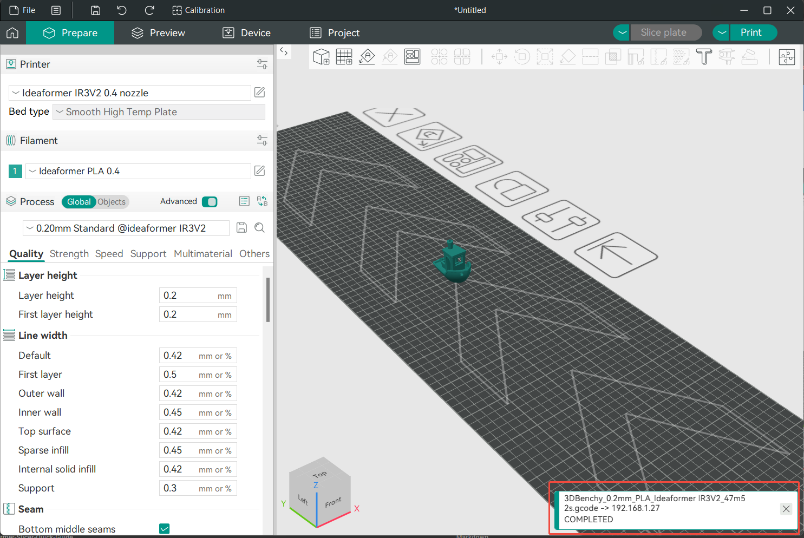This screenshot has height=538, width=804.
Task: Collapse the sidebar with the arrows button
Action: (x=284, y=52)
